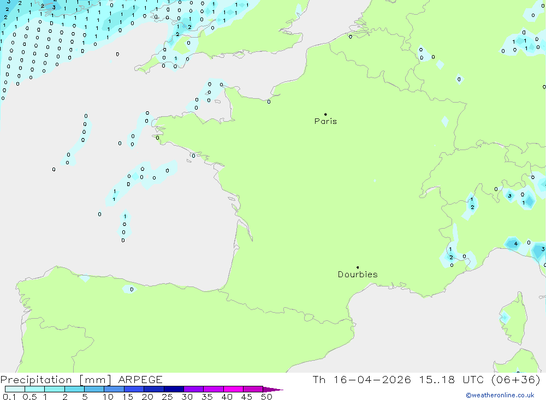Viewport: 546px width, 400px height.
Task: Click the '10' legend scale label
Action: pyautogui.click(x=108, y=397)
